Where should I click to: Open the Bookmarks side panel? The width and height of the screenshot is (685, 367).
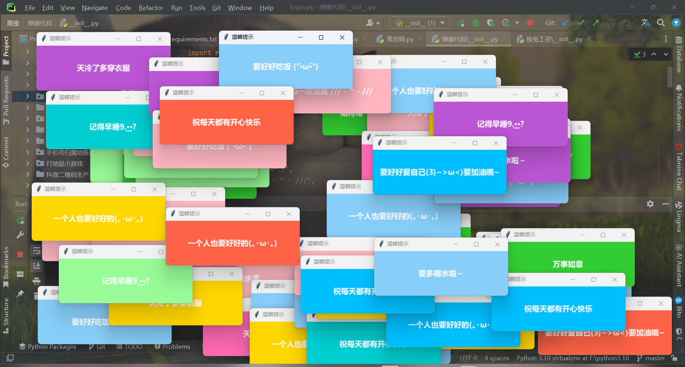pyautogui.click(x=6, y=267)
